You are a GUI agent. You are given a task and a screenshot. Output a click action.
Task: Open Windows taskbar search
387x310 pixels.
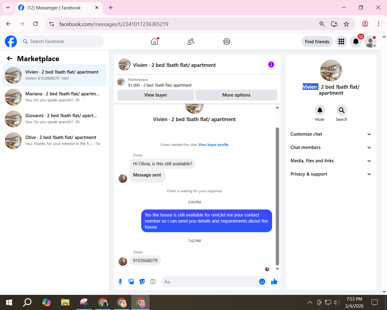[x=28, y=302]
